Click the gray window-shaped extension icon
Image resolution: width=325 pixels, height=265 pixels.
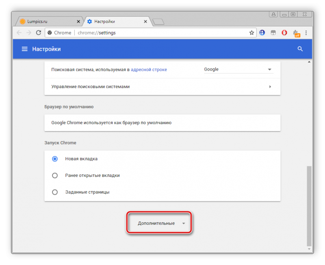(273, 33)
